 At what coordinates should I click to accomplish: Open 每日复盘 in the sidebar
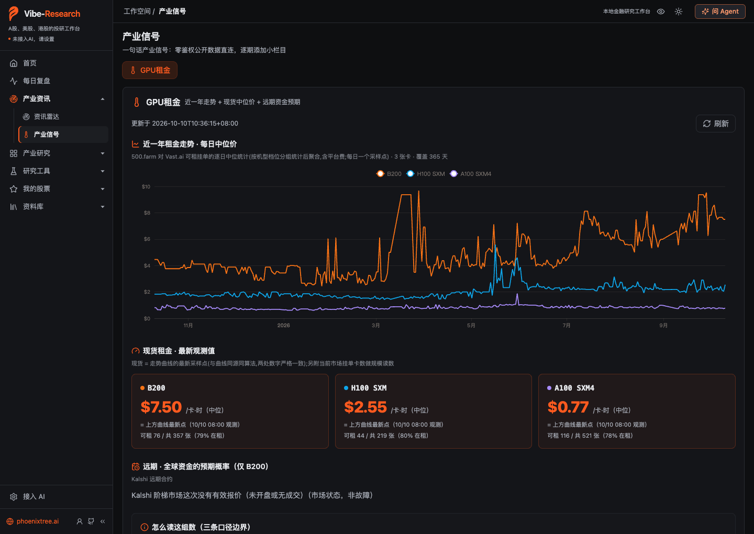(x=57, y=81)
